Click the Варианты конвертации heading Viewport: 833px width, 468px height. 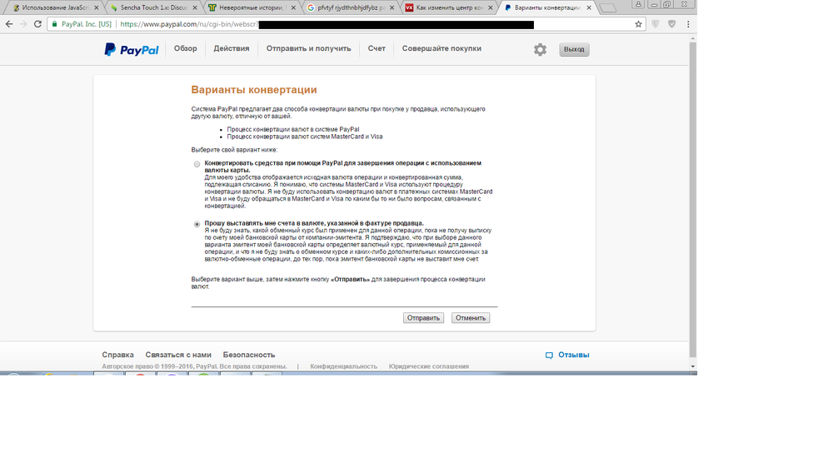(254, 90)
